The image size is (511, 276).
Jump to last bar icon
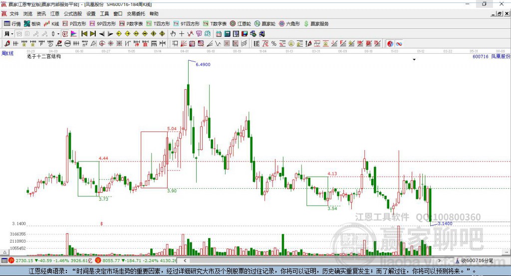(93, 34)
